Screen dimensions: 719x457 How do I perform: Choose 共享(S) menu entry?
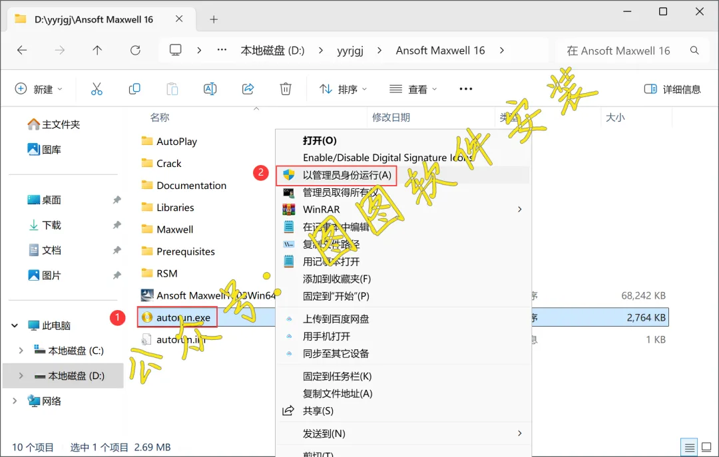[403, 410]
